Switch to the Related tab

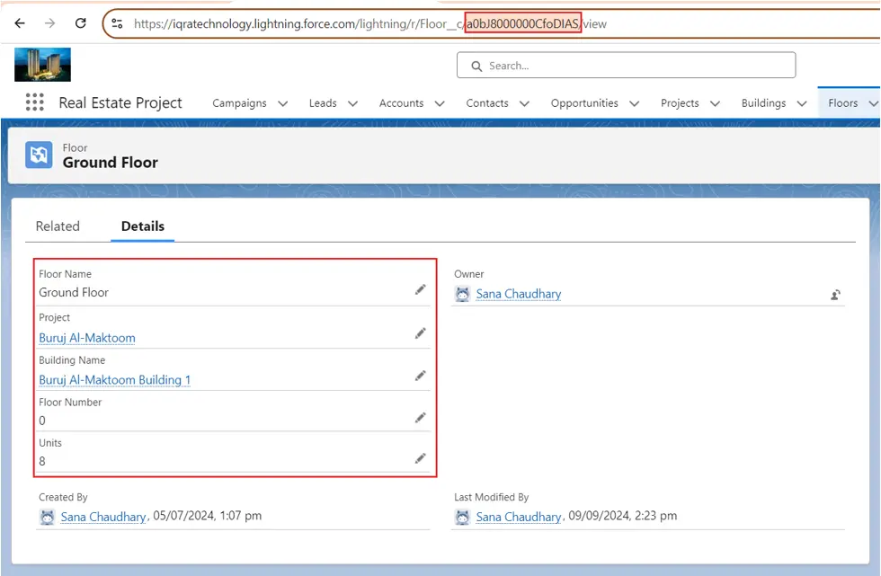[x=58, y=226]
